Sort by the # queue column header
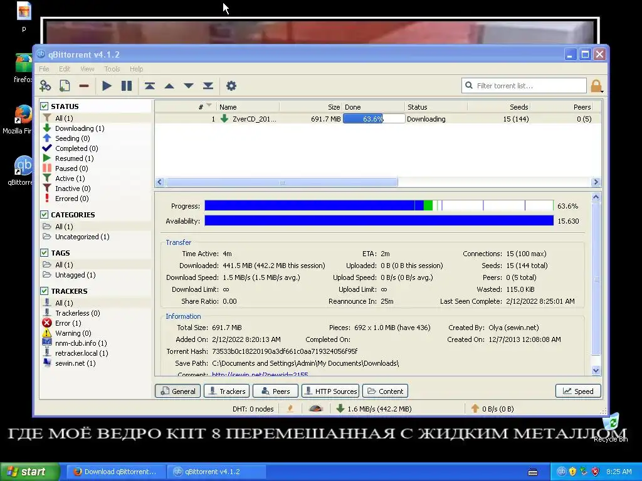The image size is (642, 481). 186,106
